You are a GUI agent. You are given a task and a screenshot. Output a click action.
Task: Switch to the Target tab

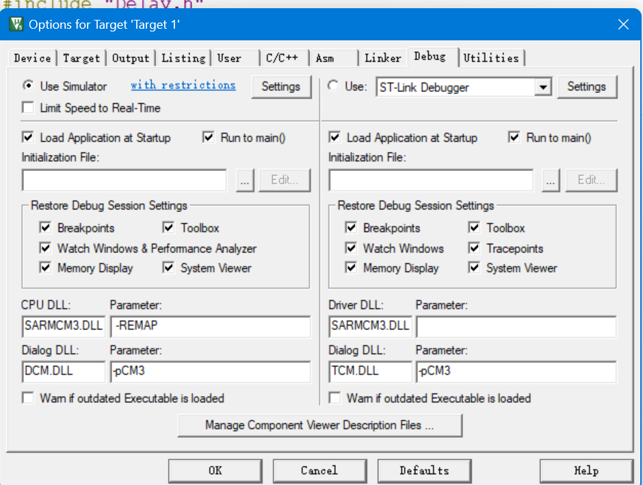81,58
